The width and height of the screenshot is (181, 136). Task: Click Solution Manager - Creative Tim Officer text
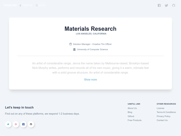point(93,44)
